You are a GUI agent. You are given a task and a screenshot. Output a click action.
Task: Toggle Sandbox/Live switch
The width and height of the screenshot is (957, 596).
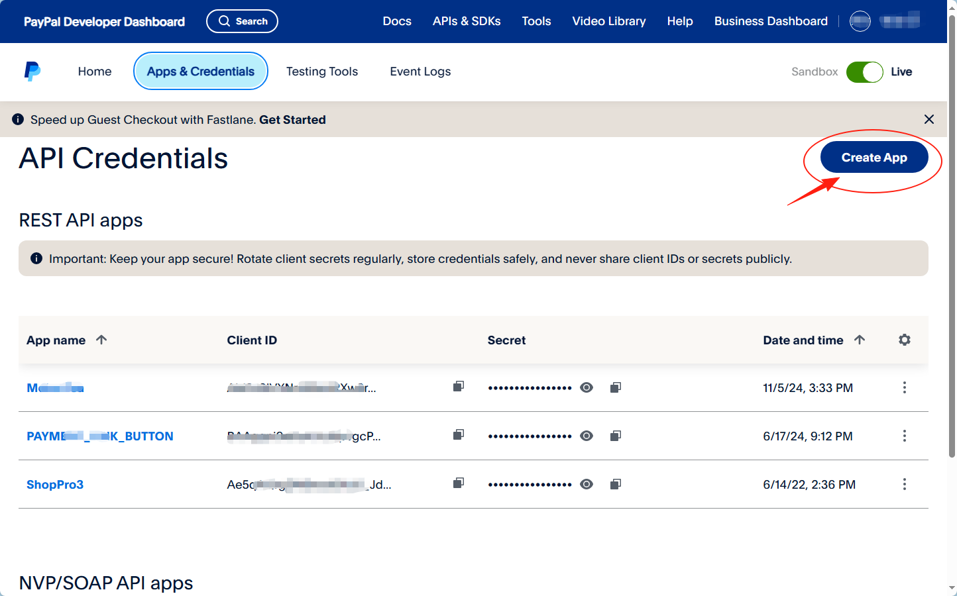pyautogui.click(x=864, y=72)
